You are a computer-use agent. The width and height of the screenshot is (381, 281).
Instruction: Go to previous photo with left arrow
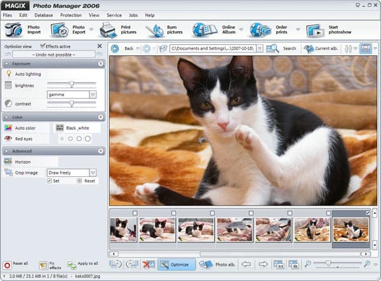(x=246, y=265)
